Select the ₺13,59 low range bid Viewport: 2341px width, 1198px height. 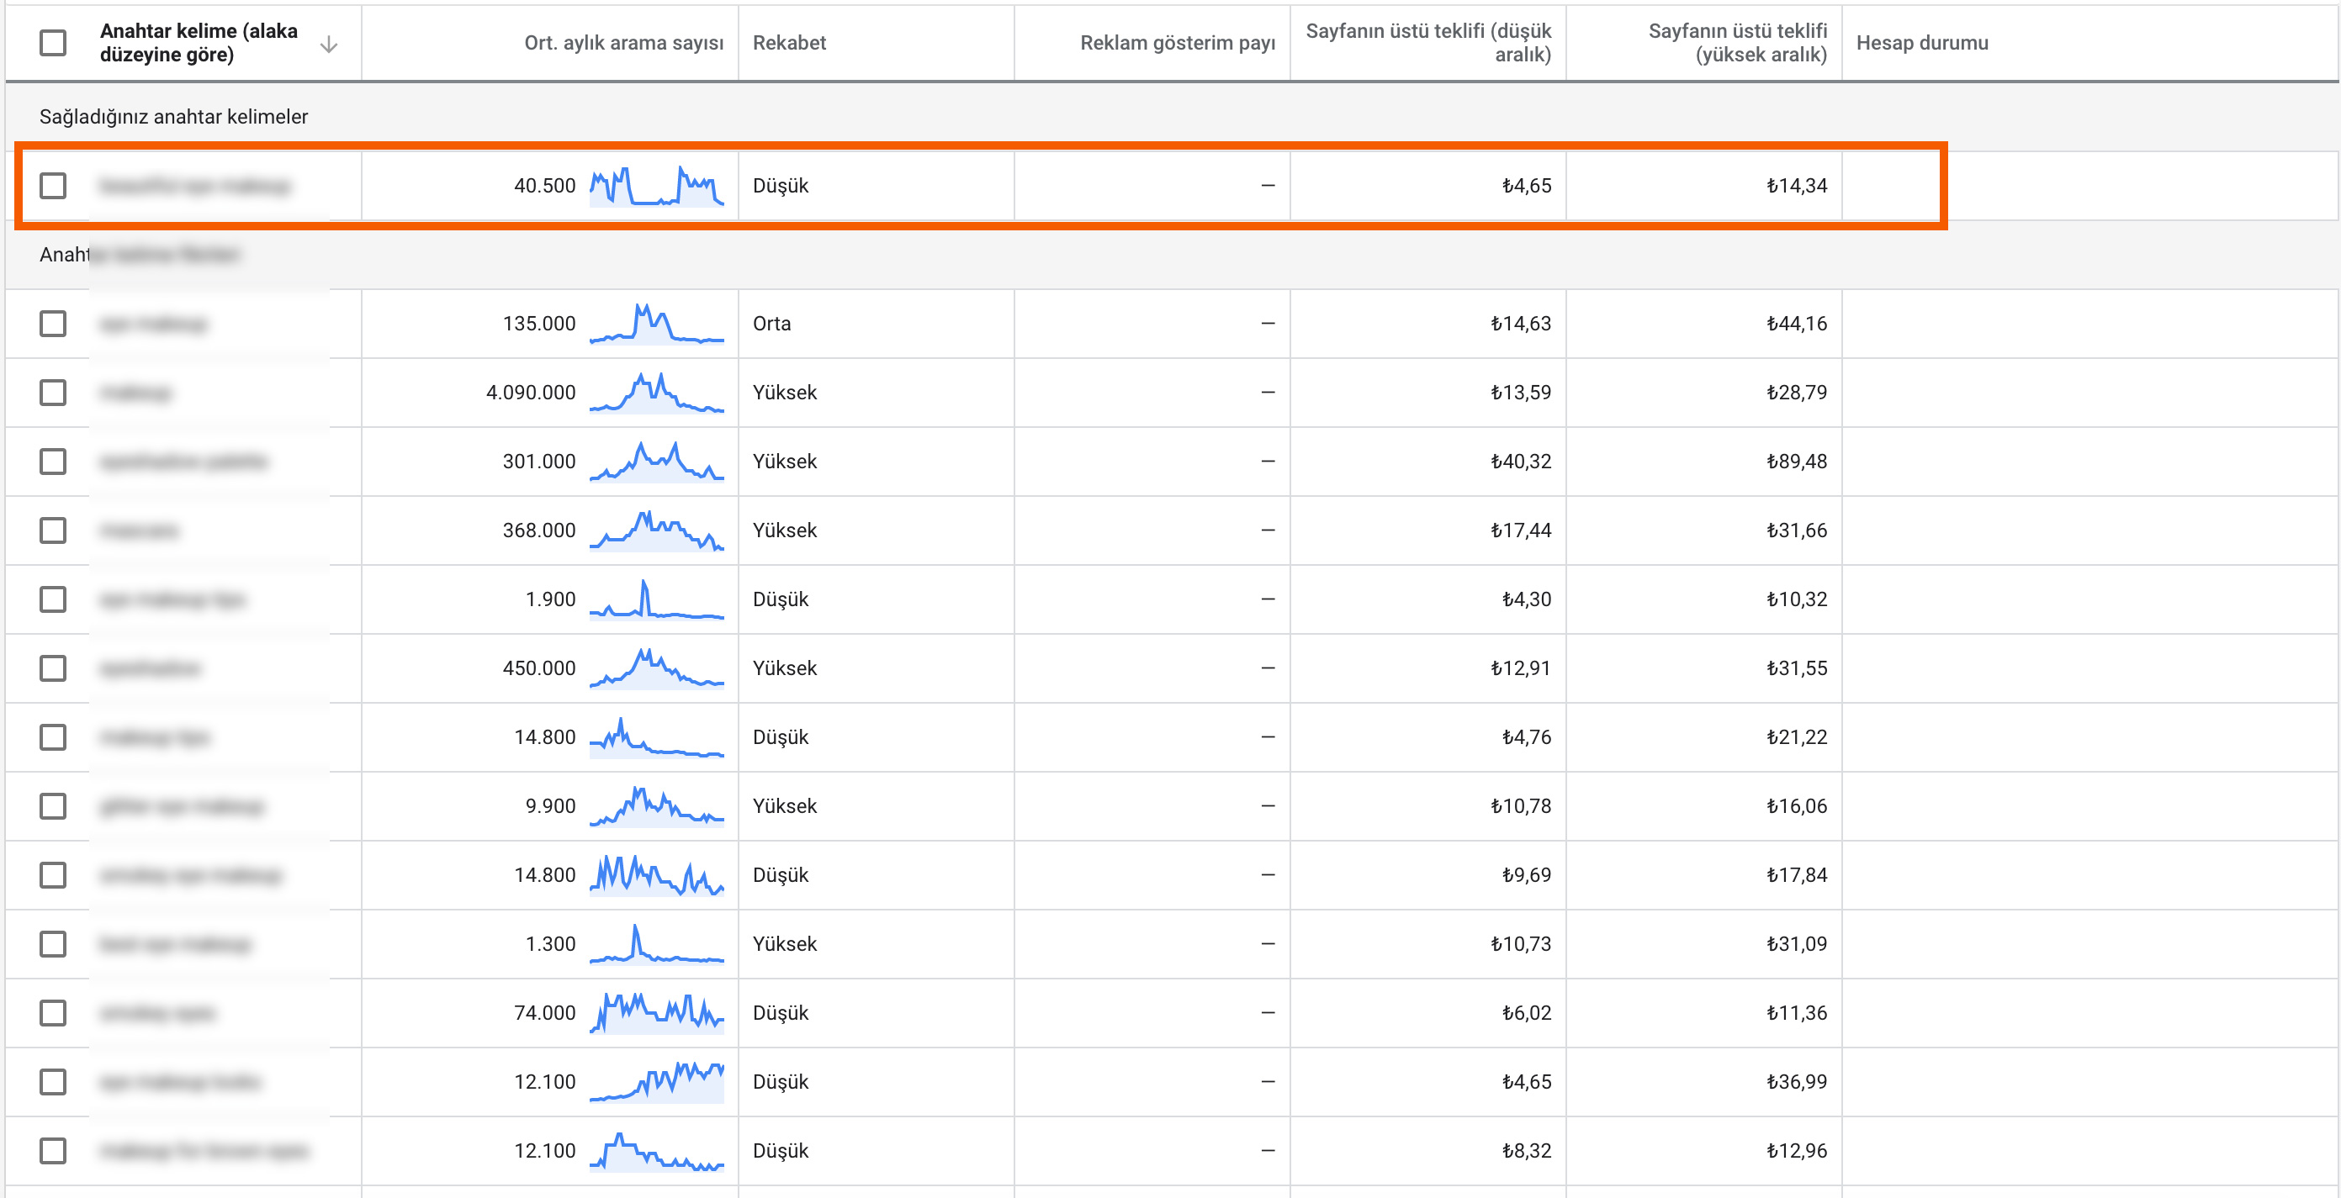(x=1520, y=393)
